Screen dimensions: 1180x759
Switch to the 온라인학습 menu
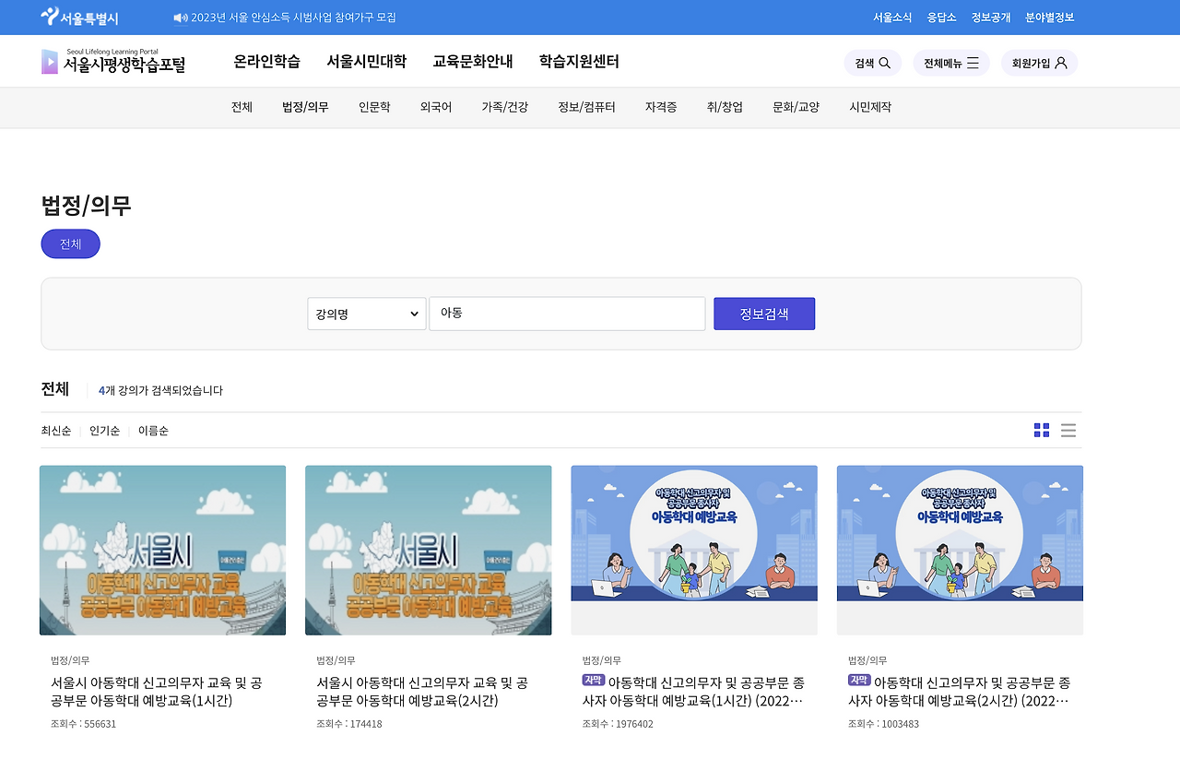coord(267,61)
